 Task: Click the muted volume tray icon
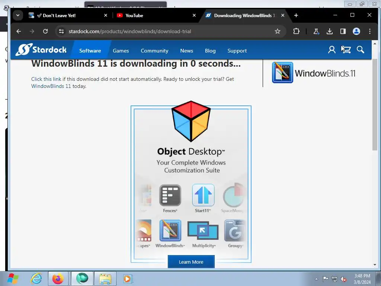pyautogui.click(x=343, y=279)
